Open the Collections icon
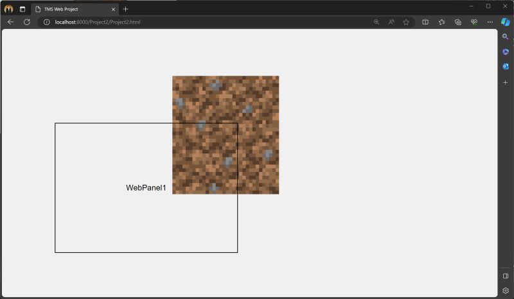Image resolution: width=514 pixels, height=299 pixels. click(x=458, y=22)
